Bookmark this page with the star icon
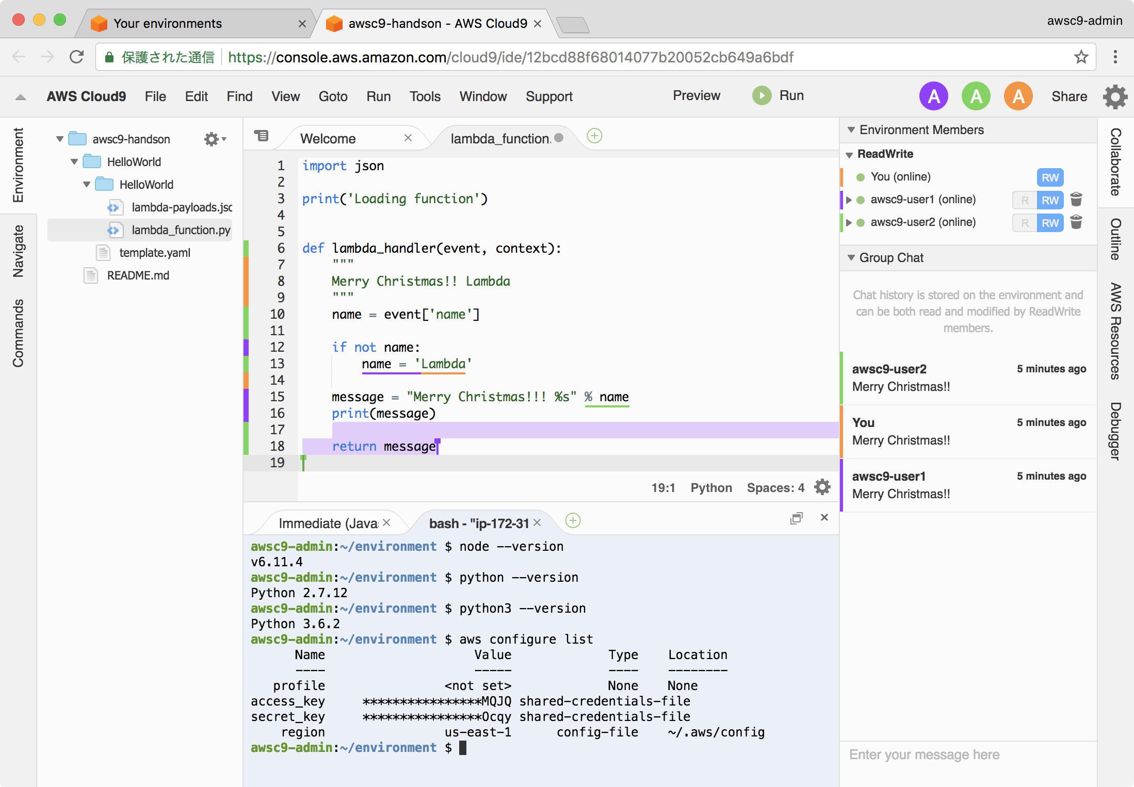 tap(1081, 57)
